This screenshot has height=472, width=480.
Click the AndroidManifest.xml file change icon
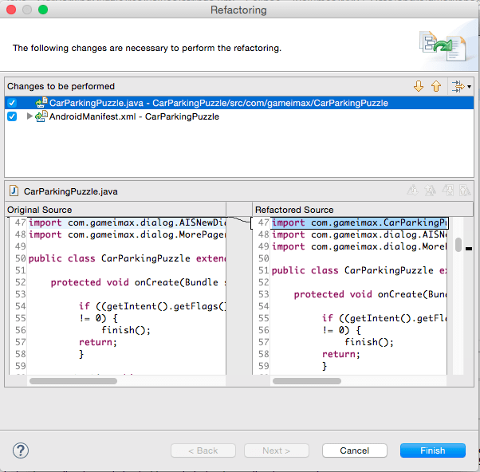pyautogui.click(x=41, y=116)
